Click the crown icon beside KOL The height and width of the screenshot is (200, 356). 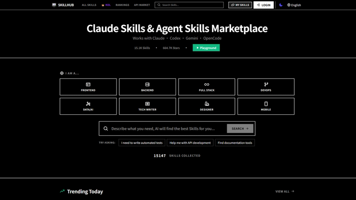tap(103, 5)
